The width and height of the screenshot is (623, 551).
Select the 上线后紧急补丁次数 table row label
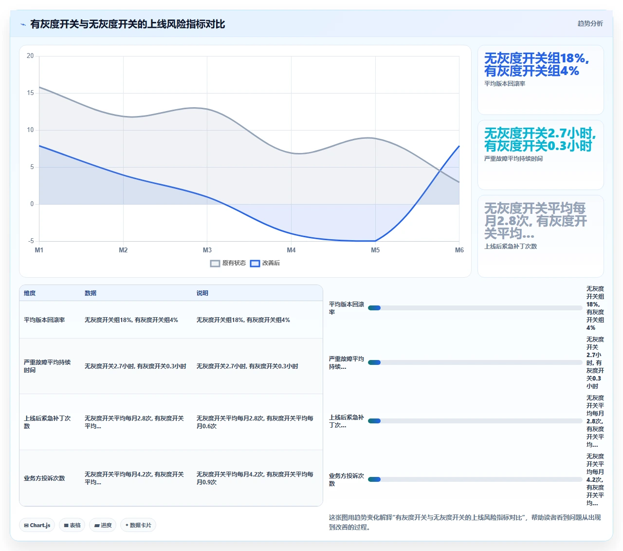coord(47,422)
